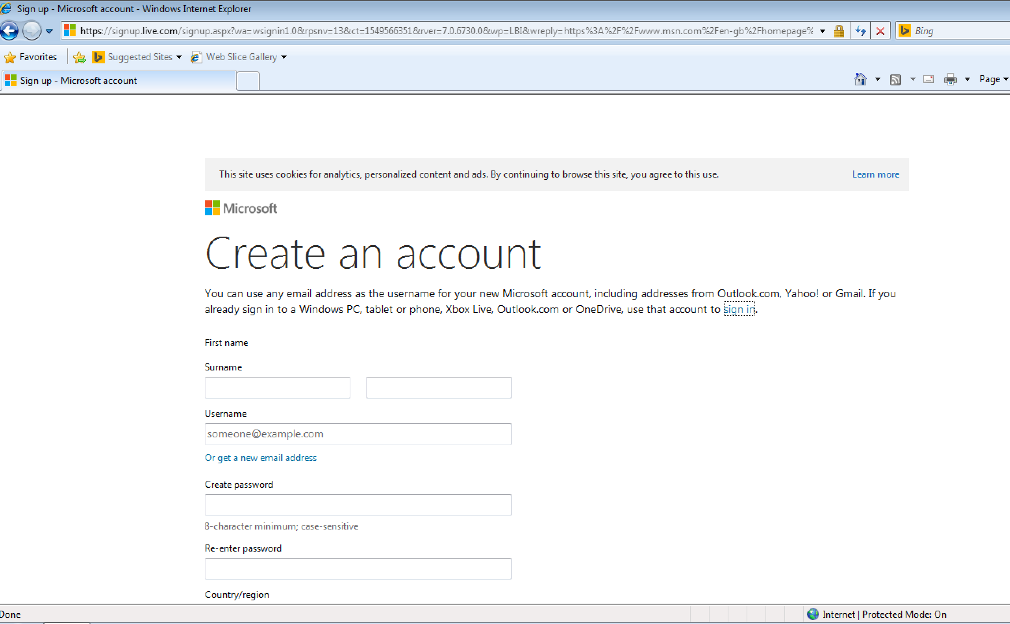Click the 'Country/region' label
The height and width of the screenshot is (624, 1010).
[x=237, y=595]
